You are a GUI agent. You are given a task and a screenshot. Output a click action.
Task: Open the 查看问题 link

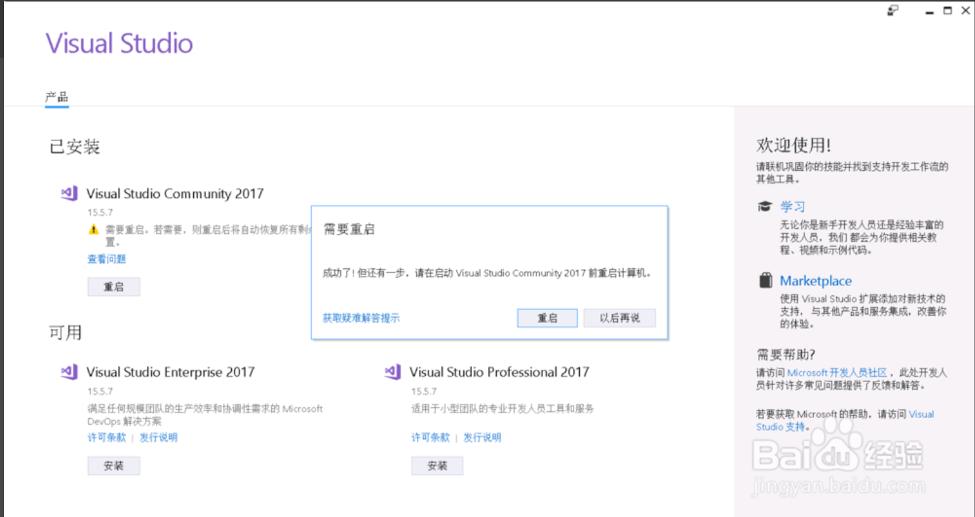click(106, 258)
